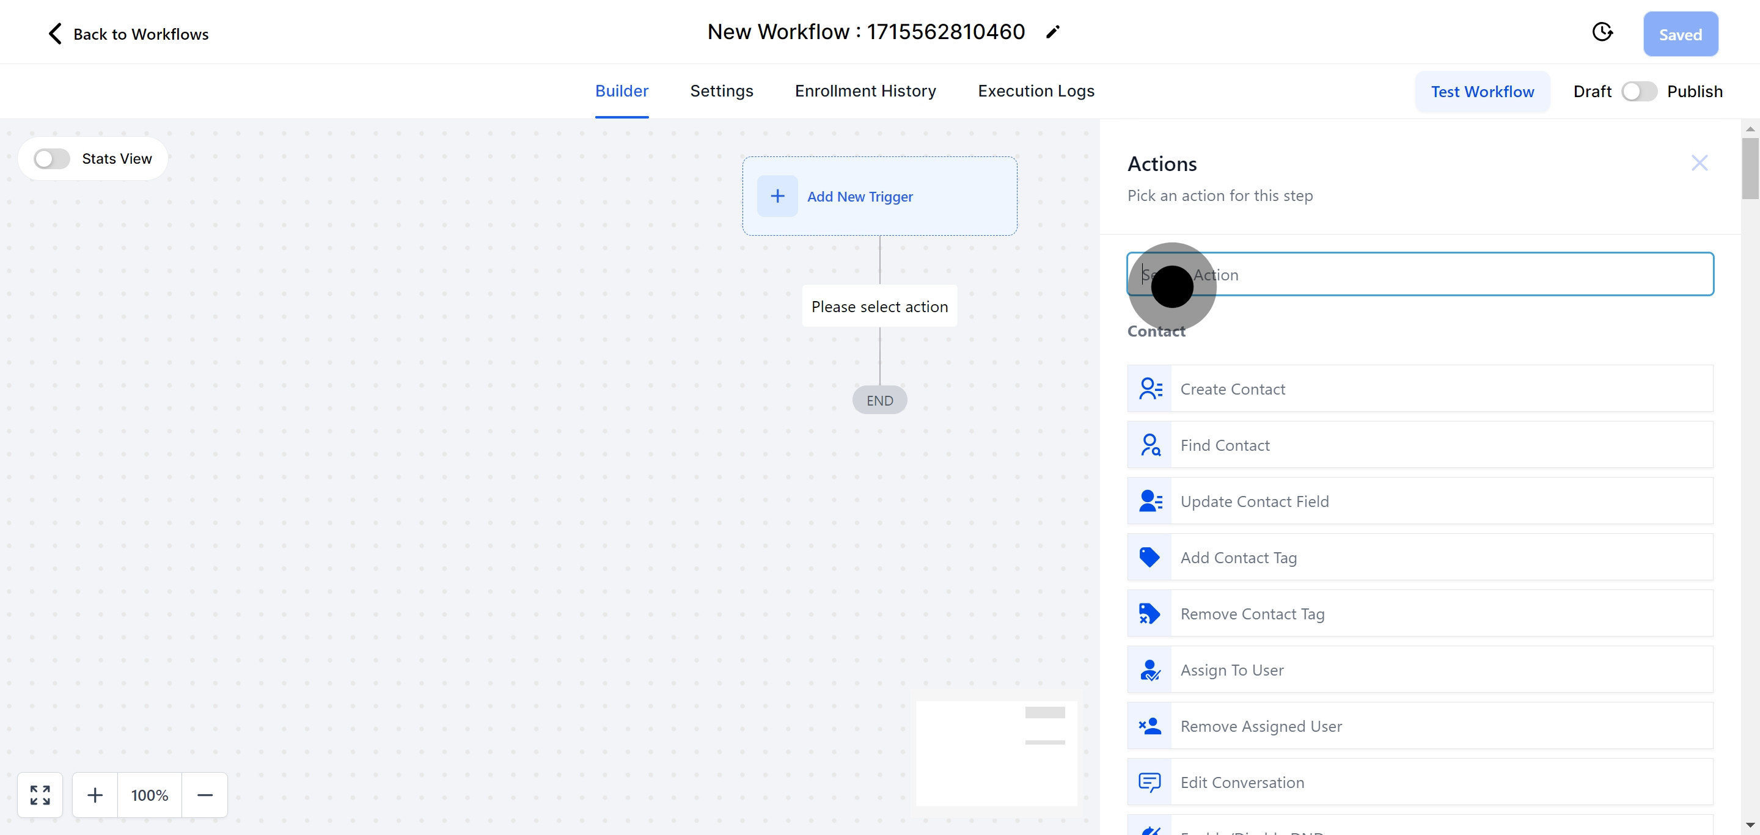The image size is (1760, 835).
Task: Open the Execution Logs tab
Action: pos(1036,91)
